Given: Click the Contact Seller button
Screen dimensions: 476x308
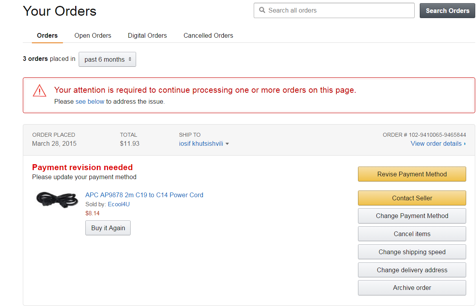Looking at the screenshot, I should (412, 198).
